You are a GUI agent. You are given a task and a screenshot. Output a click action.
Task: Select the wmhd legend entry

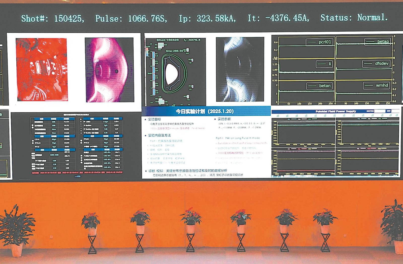[x=377, y=85]
